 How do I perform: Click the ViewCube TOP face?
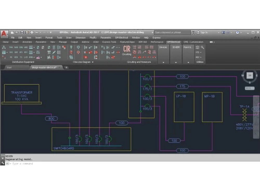[250, 75]
